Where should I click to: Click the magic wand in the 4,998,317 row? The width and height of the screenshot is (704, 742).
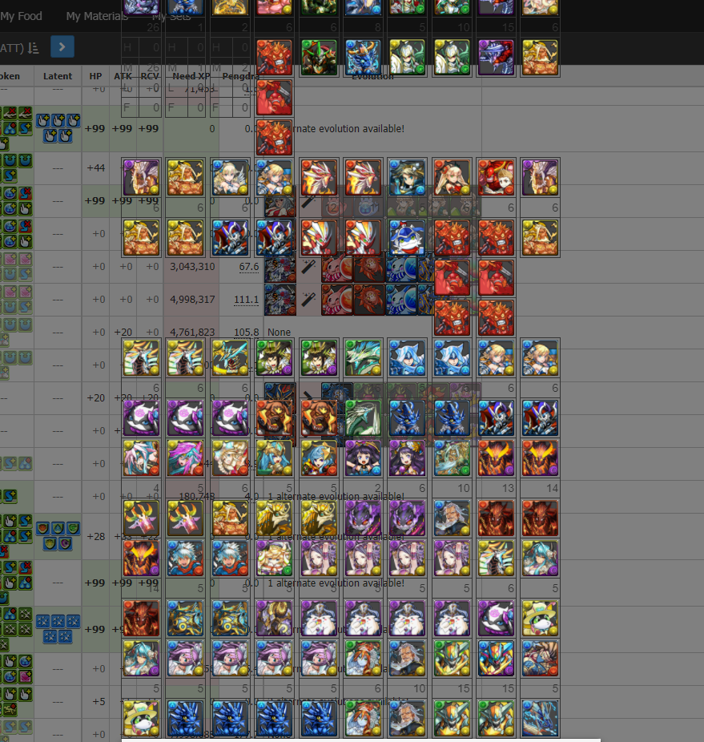[x=308, y=300]
